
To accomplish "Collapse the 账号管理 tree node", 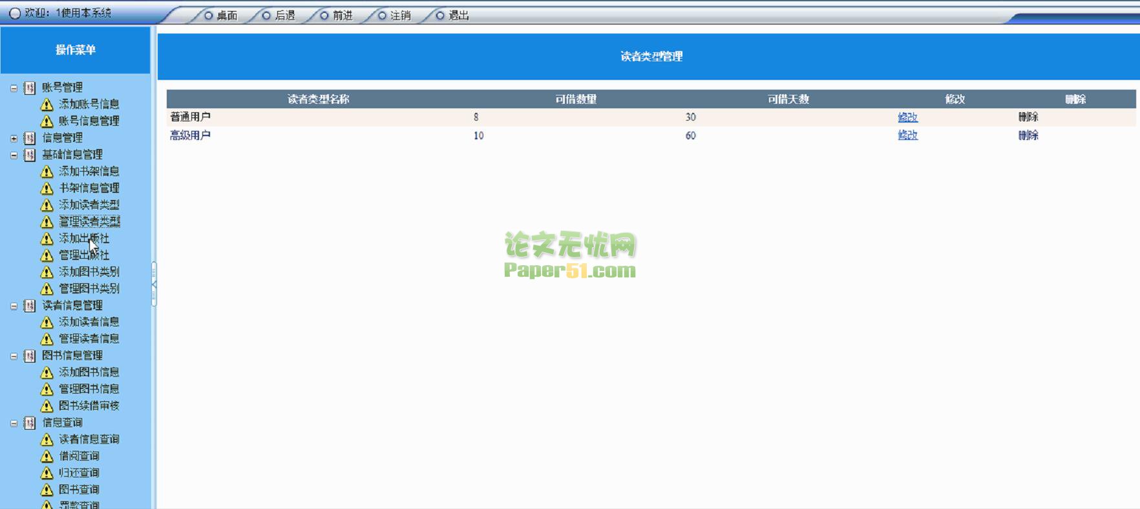I will [14, 88].
